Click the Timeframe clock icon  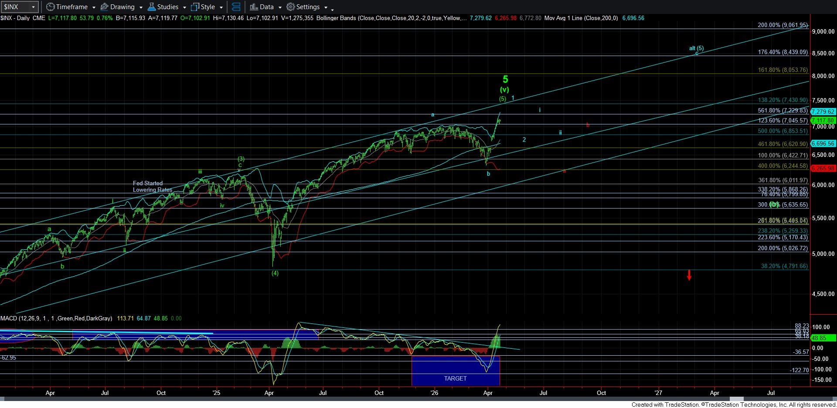tap(51, 7)
